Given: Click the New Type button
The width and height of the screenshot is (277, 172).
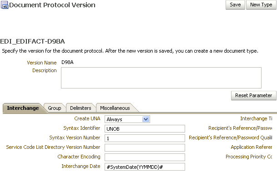Looking at the screenshot, I should click(261, 5).
